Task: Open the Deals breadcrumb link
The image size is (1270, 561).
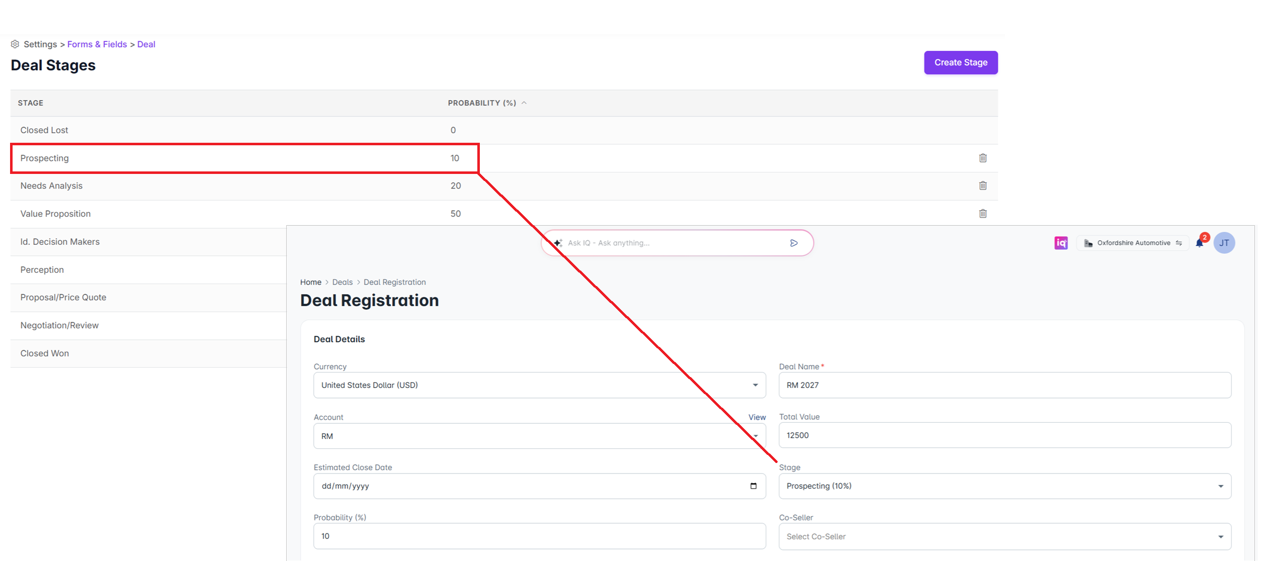Action: pyautogui.click(x=342, y=282)
